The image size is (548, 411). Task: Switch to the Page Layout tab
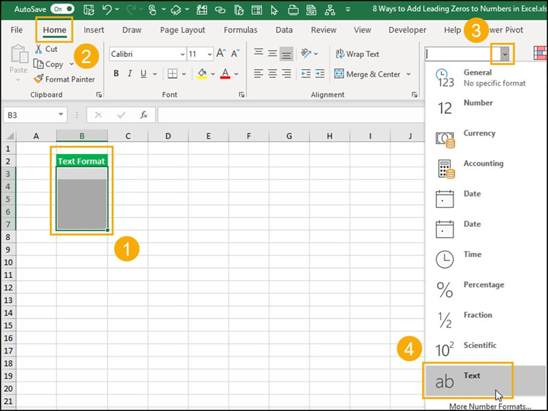182,30
